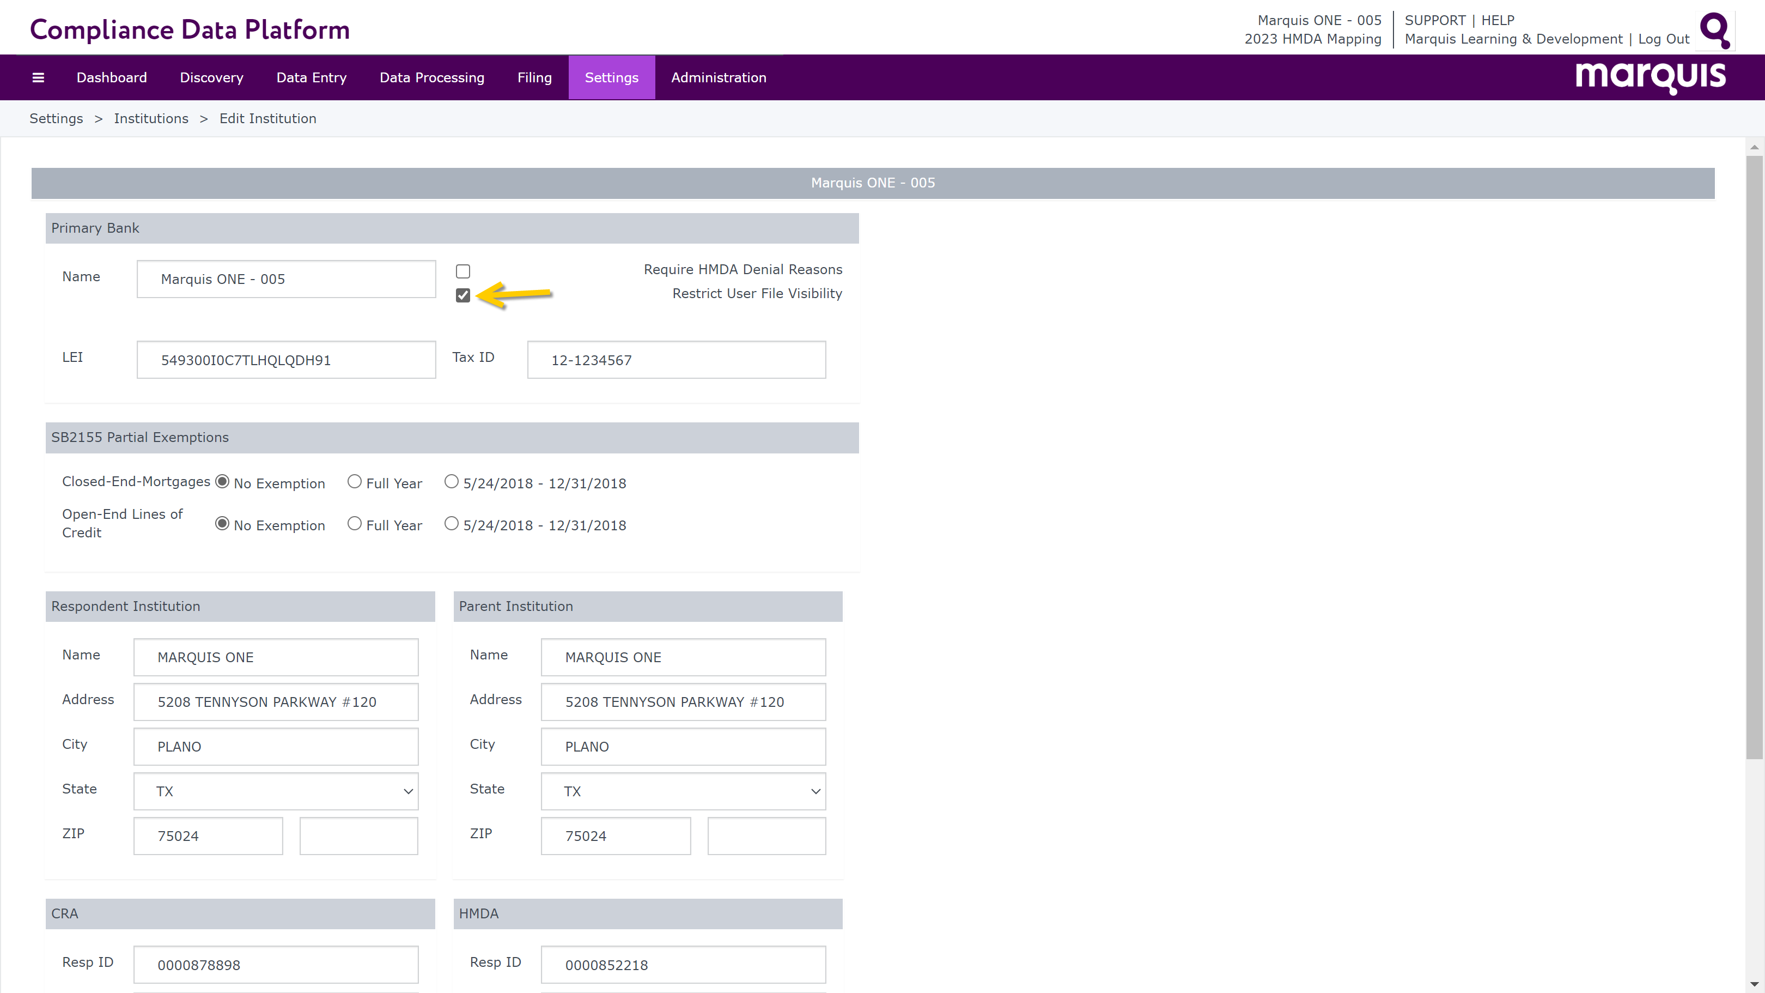Click the Marquis ONE - 005 header text at top right
This screenshot has width=1765, height=993.
coord(1319,20)
